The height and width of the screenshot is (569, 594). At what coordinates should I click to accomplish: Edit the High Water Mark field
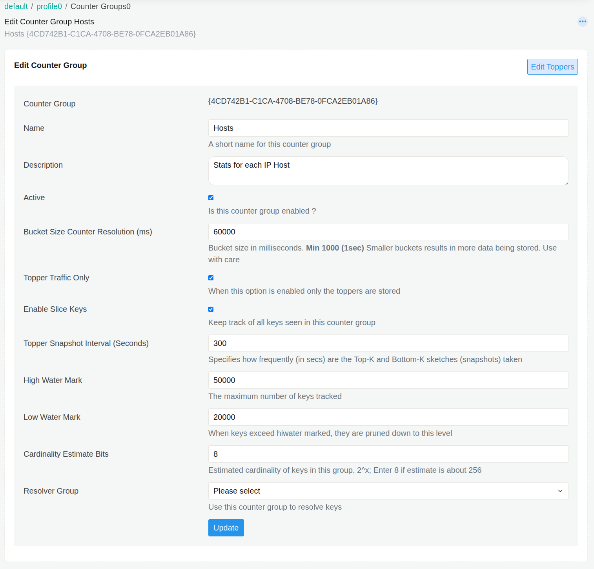(x=388, y=380)
